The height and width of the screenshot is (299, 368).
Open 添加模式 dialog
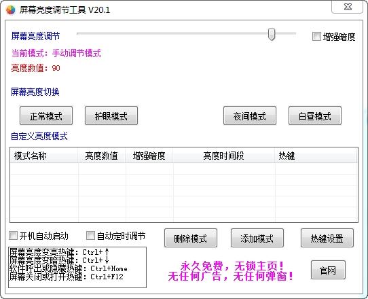pyautogui.click(x=257, y=238)
